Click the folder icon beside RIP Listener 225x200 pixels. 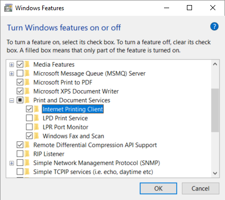pos(27,154)
